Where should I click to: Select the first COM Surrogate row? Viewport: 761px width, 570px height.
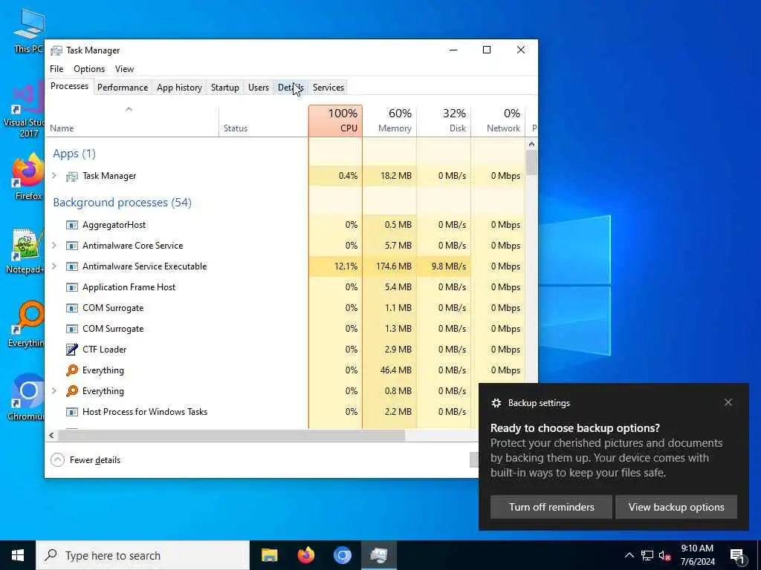(x=285, y=308)
